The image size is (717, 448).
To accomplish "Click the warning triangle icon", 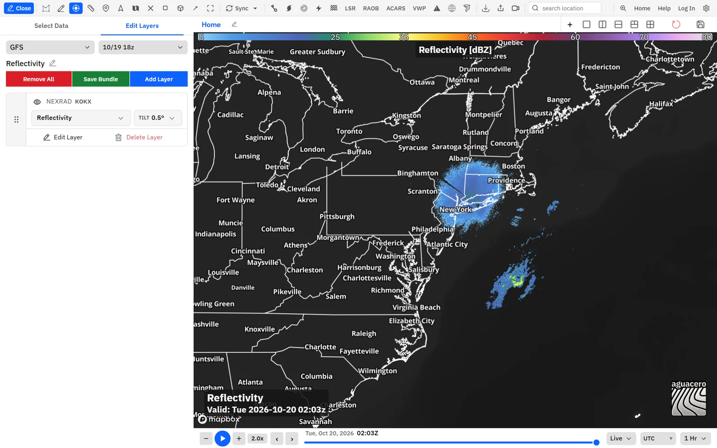I will coord(437,8).
